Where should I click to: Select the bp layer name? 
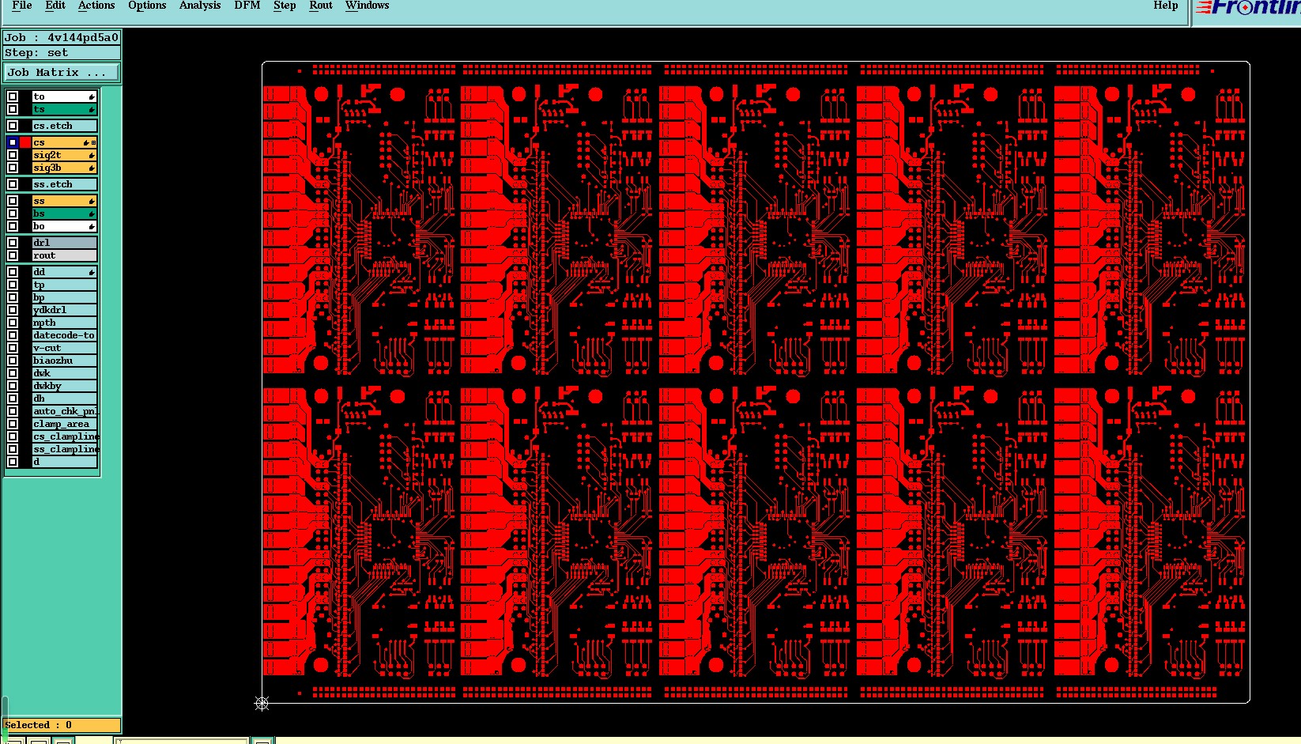click(x=64, y=297)
